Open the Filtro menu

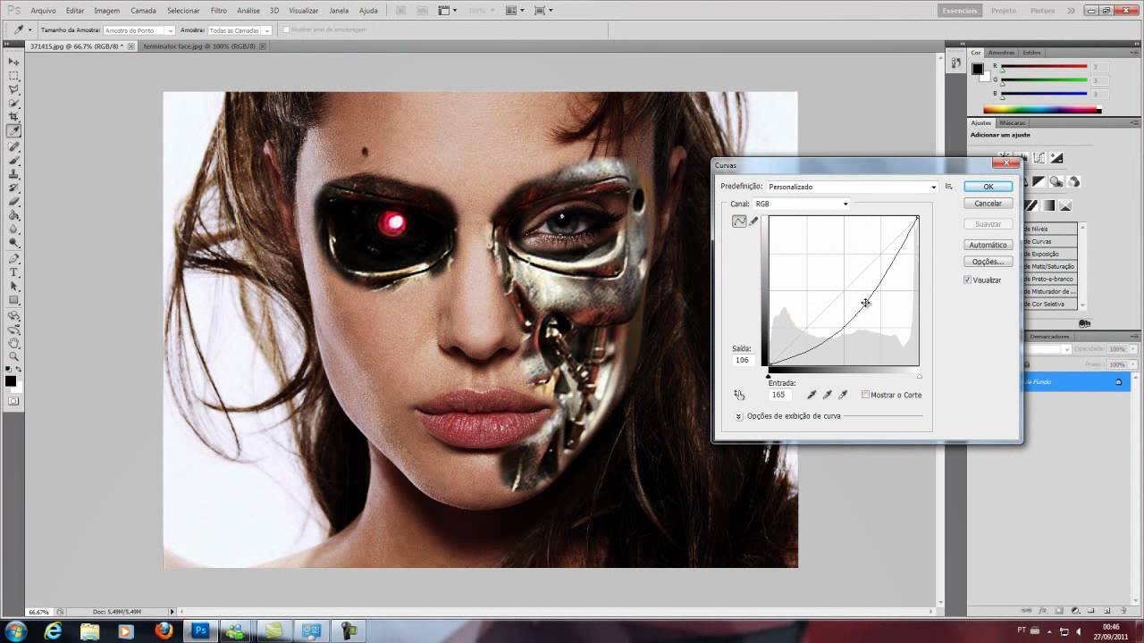pyautogui.click(x=218, y=11)
